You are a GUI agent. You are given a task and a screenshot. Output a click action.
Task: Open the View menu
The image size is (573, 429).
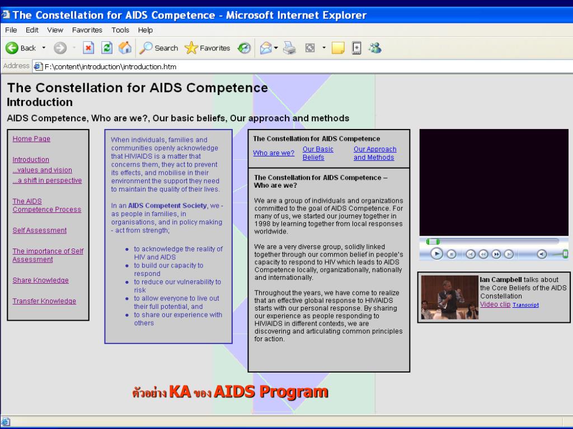click(x=55, y=30)
